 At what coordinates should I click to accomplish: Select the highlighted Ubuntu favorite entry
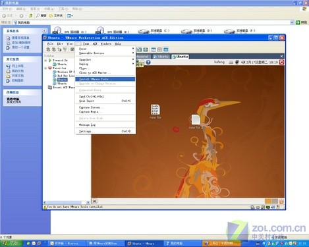pyautogui.click(x=62, y=80)
